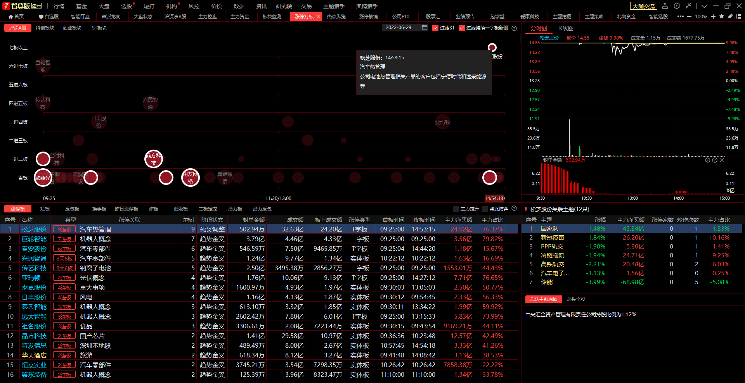Open the calendar date picker icon
745x383 pixels.
(424, 28)
